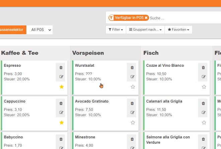Select the Vorspeisen column header
The image size is (221, 149).
coord(88,53)
